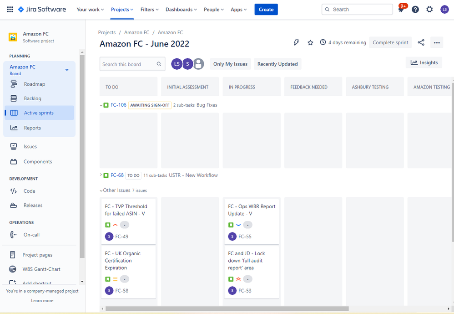Click the Amazon FC project avatar icon
The width and height of the screenshot is (454, 314).
(x=13, y=37)
